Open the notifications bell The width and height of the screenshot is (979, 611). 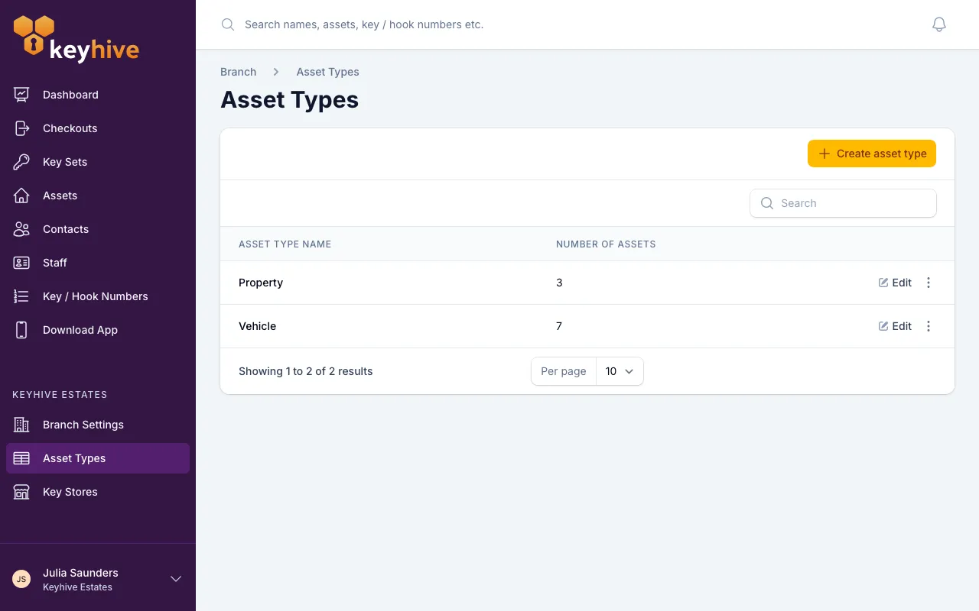939,24
